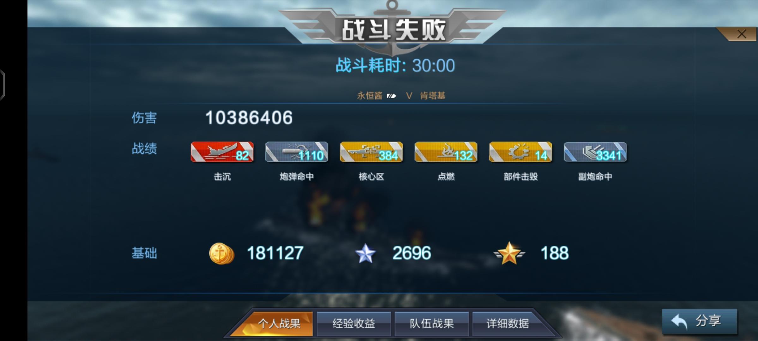Click the module destroyed gear badge showing 14

coord(520,152)
